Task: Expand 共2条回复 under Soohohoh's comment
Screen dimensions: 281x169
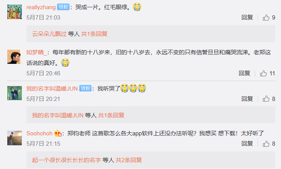Action: (129, 160)
